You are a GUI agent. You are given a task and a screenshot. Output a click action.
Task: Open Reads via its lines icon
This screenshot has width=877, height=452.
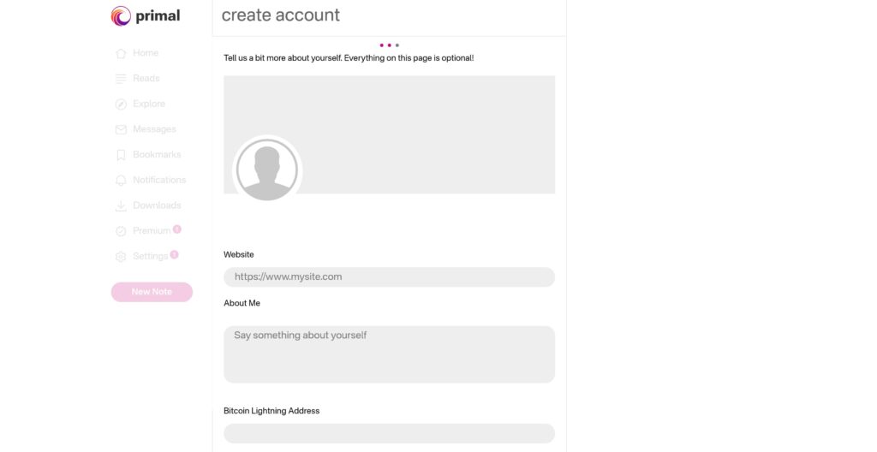click(121, 79)
